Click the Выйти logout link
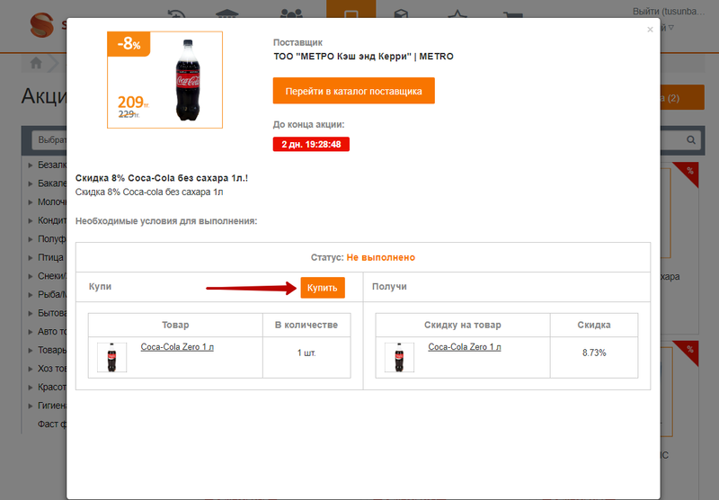719x500 pixels. pyautogui.click(x=669, y=12)
